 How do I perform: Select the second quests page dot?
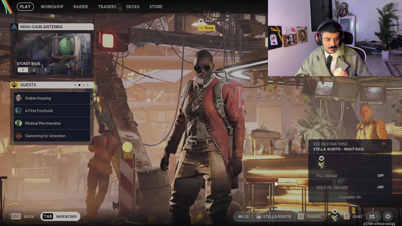(x=83, y=85)
